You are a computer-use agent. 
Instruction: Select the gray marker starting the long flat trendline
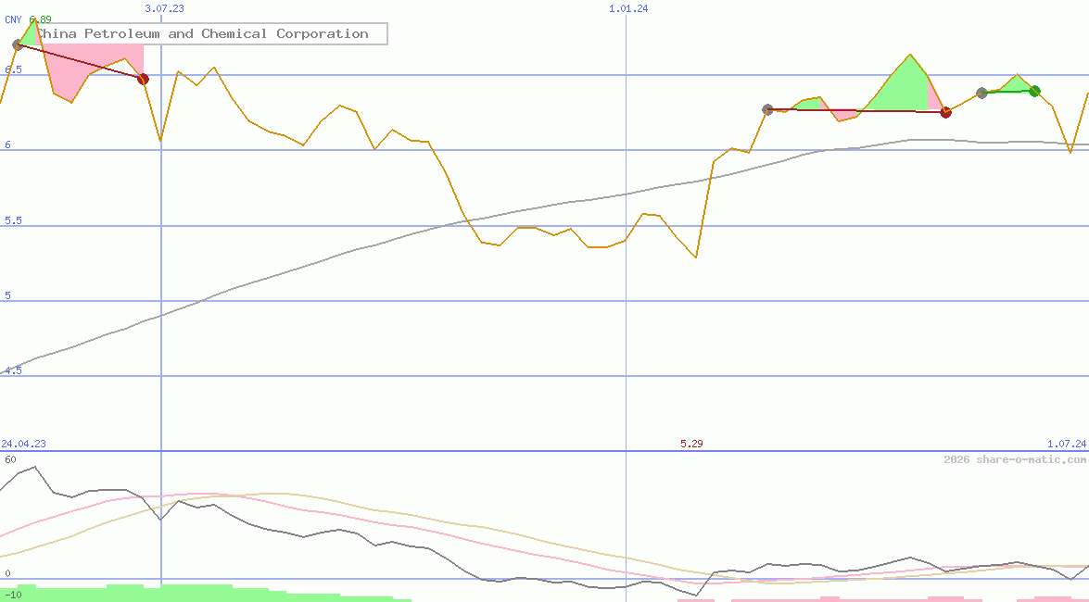tap(766, 109)
